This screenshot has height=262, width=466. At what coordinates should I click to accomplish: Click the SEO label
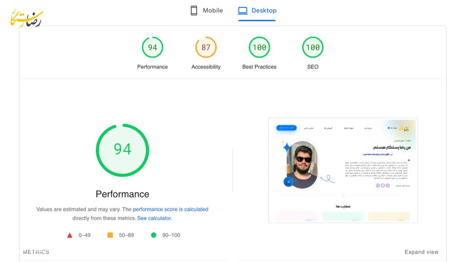pos(313,67)
